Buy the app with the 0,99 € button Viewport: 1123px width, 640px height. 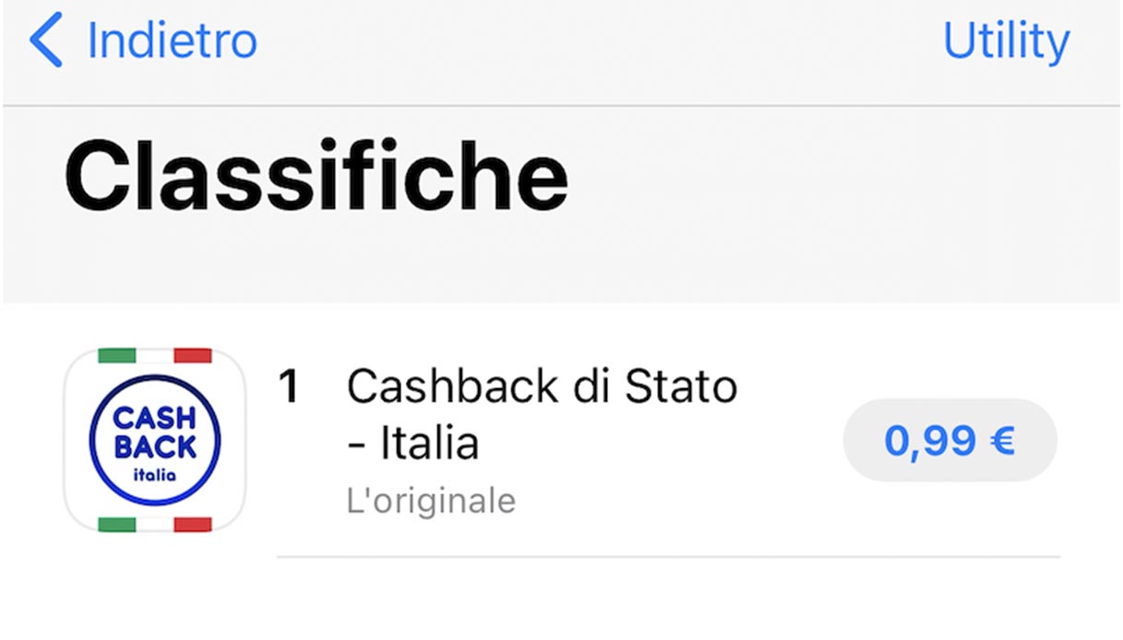click(950, 440)
